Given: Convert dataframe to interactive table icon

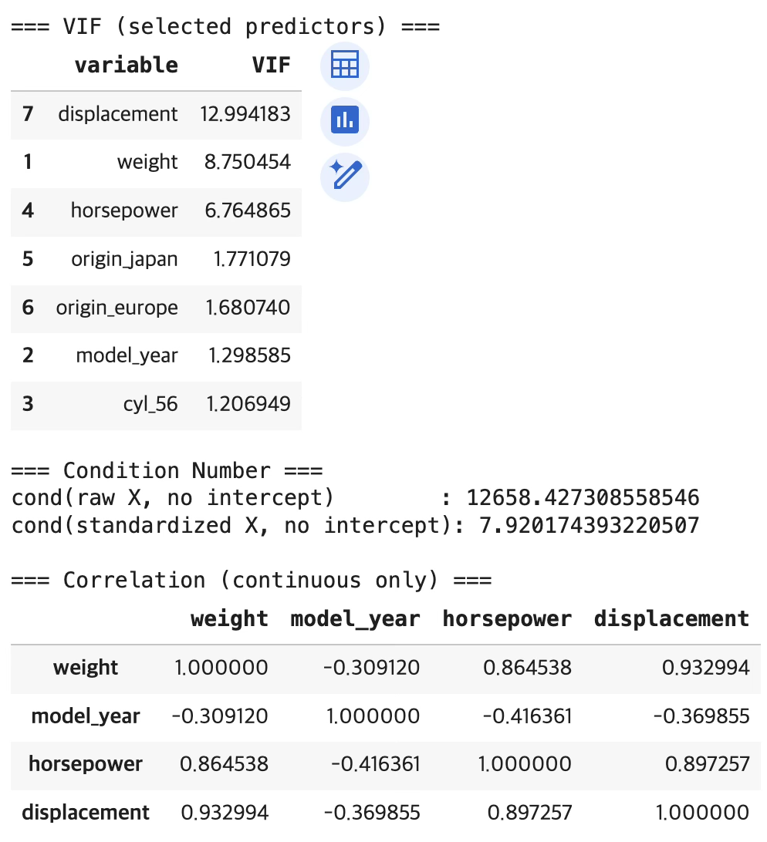Looking at the screenshot, I should [x=345, y=66].
